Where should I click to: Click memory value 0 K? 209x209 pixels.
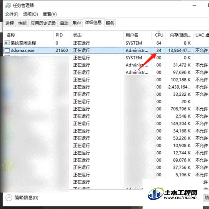tap(187, 58)
